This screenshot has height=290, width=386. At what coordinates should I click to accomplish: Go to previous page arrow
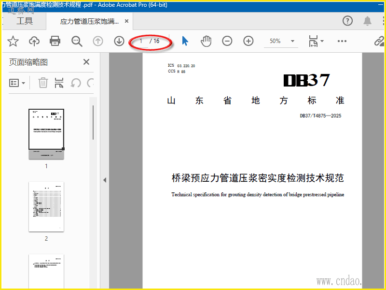tap(98, 41)
